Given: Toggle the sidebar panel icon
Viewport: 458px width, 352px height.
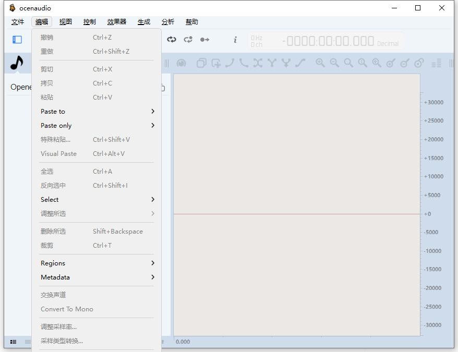Looking at the screenshot, I should 17,40.
